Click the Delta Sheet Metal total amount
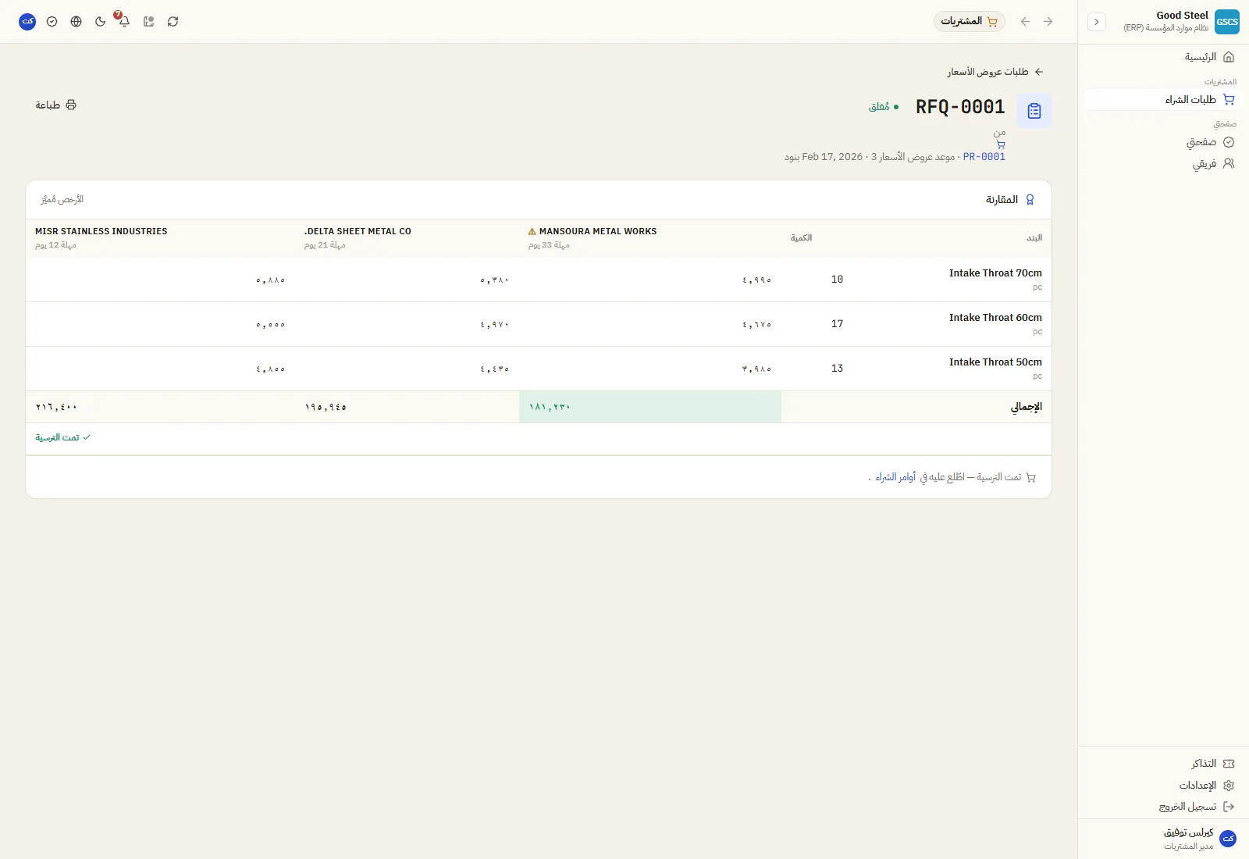The image size is (1249, 859). point(326,407)
